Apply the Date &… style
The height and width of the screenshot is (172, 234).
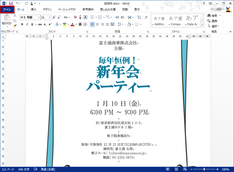192,21
